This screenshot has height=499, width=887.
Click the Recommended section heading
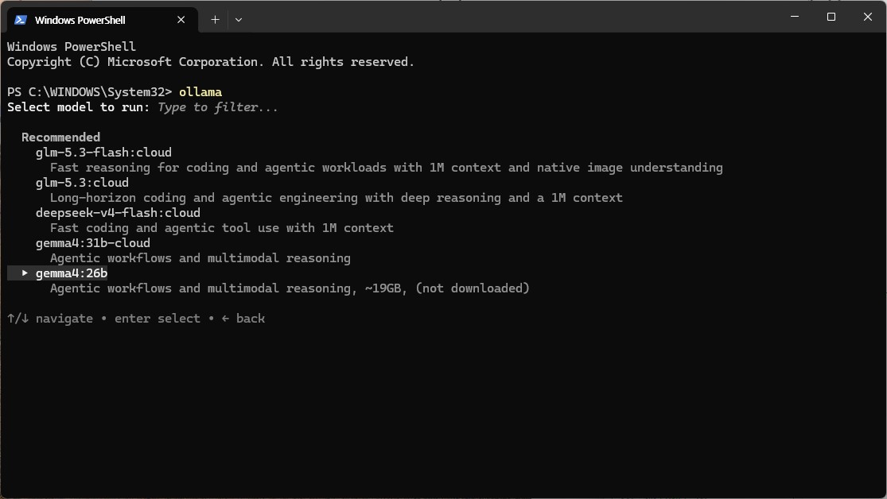(60, 137)
